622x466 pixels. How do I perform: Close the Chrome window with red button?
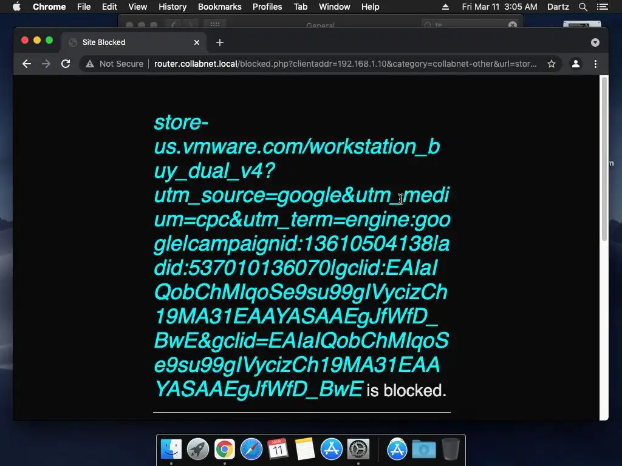pos(24,40)
